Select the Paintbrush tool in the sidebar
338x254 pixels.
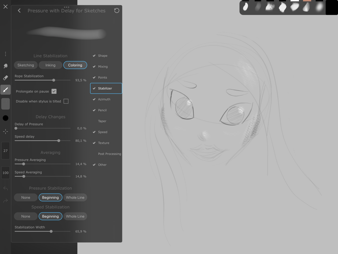[x=5, y=90]
